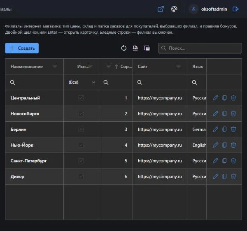Open Наименование column header filter

coord(55,67)
